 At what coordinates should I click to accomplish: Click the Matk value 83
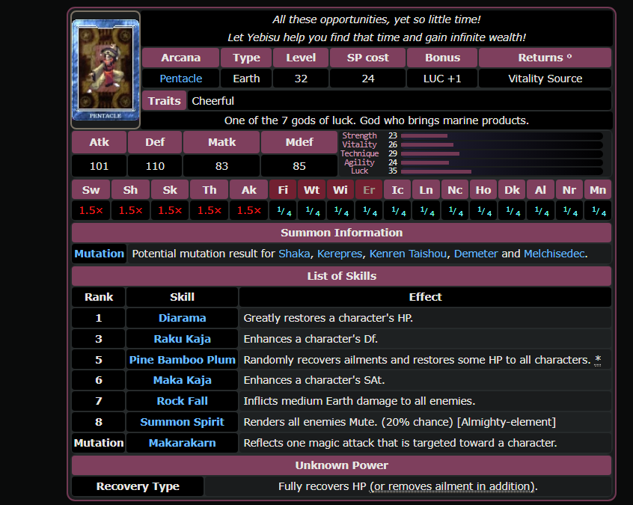tap(221, 166)
